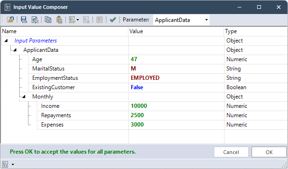
Task: Select the ExistingCustomer row name
Action: (x=54, y=87)
